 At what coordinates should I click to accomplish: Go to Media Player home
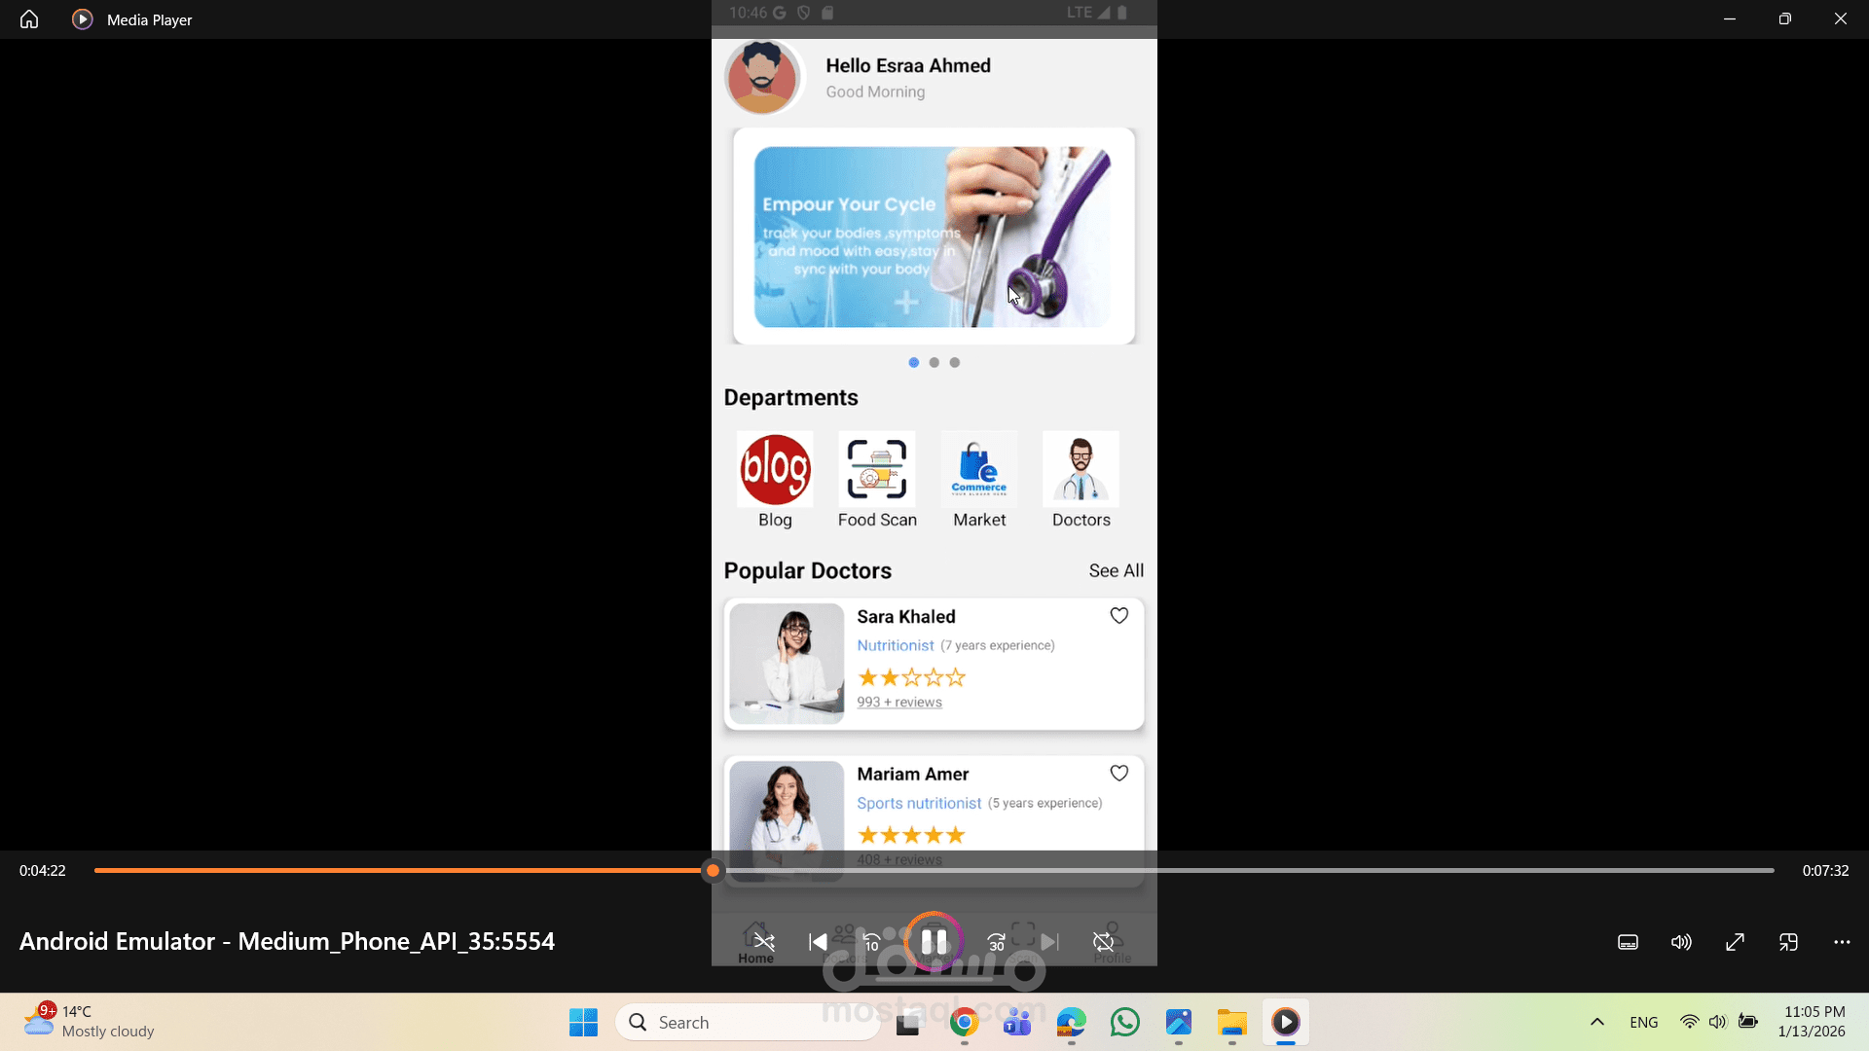28,18
